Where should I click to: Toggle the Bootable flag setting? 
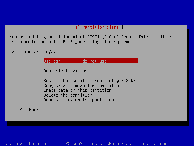pos(65,71)
